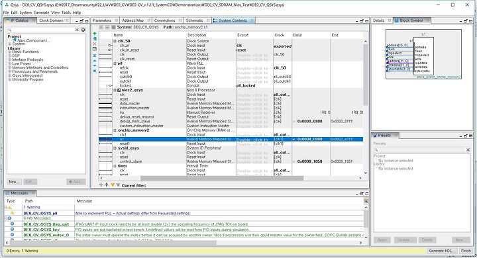This screenshot has height=258, width=477.
Task: Click the red Remove component X icon
Action: pyautogui.click(x=95, y=44)
